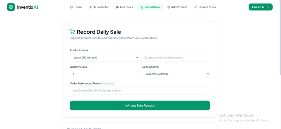
Task: Click the Add Product plus-circle icon
Action: 168,7
